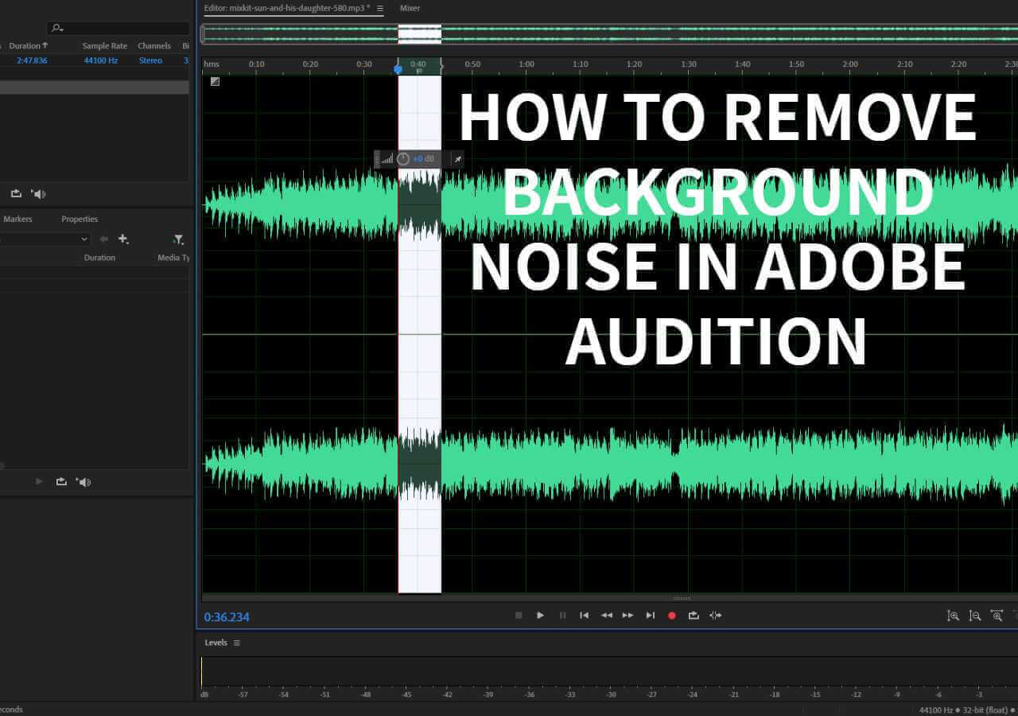Zoom in amplitude icon
Image resolution: width=1018 pixels, height=716 pixels.
pyautogui.click(x=953, y=616)
